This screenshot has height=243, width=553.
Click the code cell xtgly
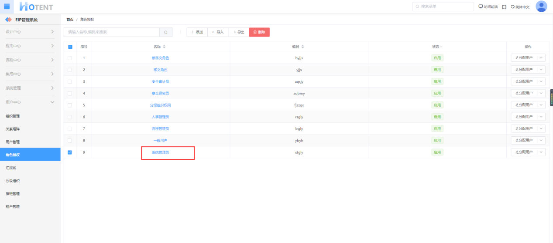click(x=299, y=152)
